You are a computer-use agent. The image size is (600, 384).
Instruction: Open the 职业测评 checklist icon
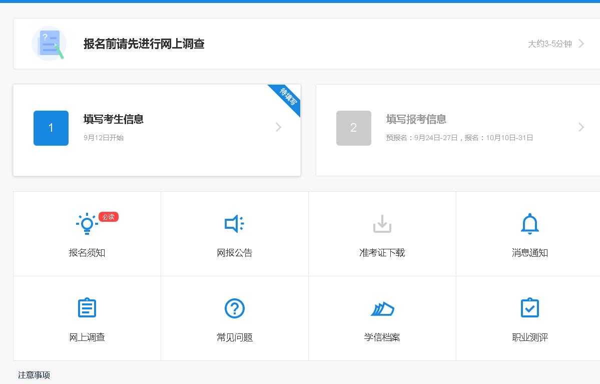point(529,308)
